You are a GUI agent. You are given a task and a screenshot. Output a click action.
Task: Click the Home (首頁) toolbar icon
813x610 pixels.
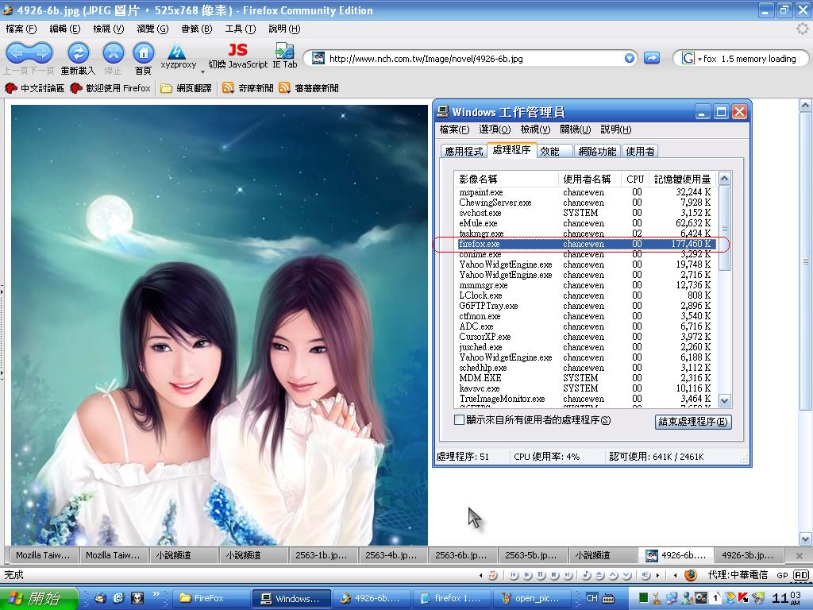(x=143, y=53)
